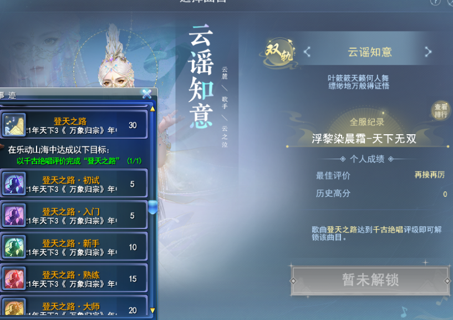The image size is (453, 320).
Task: Click the 登天之路 achievement mountain icon
Action: pos(13,125)
